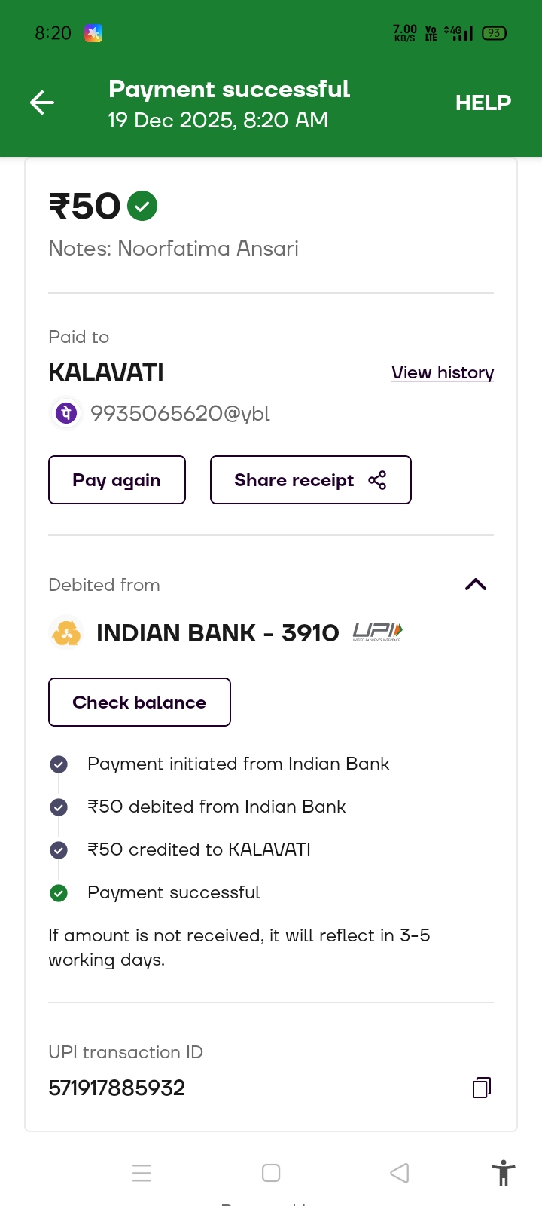Open the View history link
Image resolution: width=542 pixels, height=1206 pixels.
[x=443, y=372]
